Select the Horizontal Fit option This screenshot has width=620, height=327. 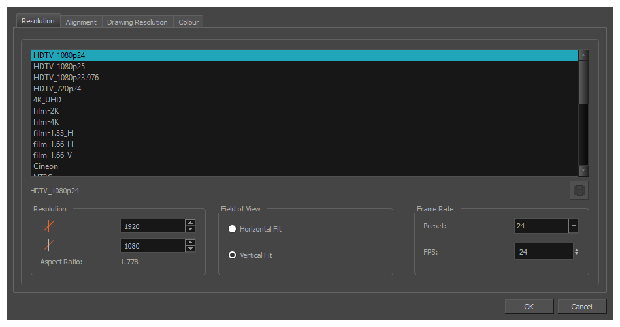tap(232, 229)
